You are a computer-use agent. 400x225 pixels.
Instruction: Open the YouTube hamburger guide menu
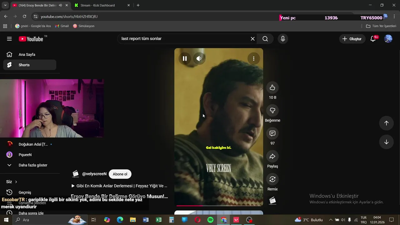9,39
